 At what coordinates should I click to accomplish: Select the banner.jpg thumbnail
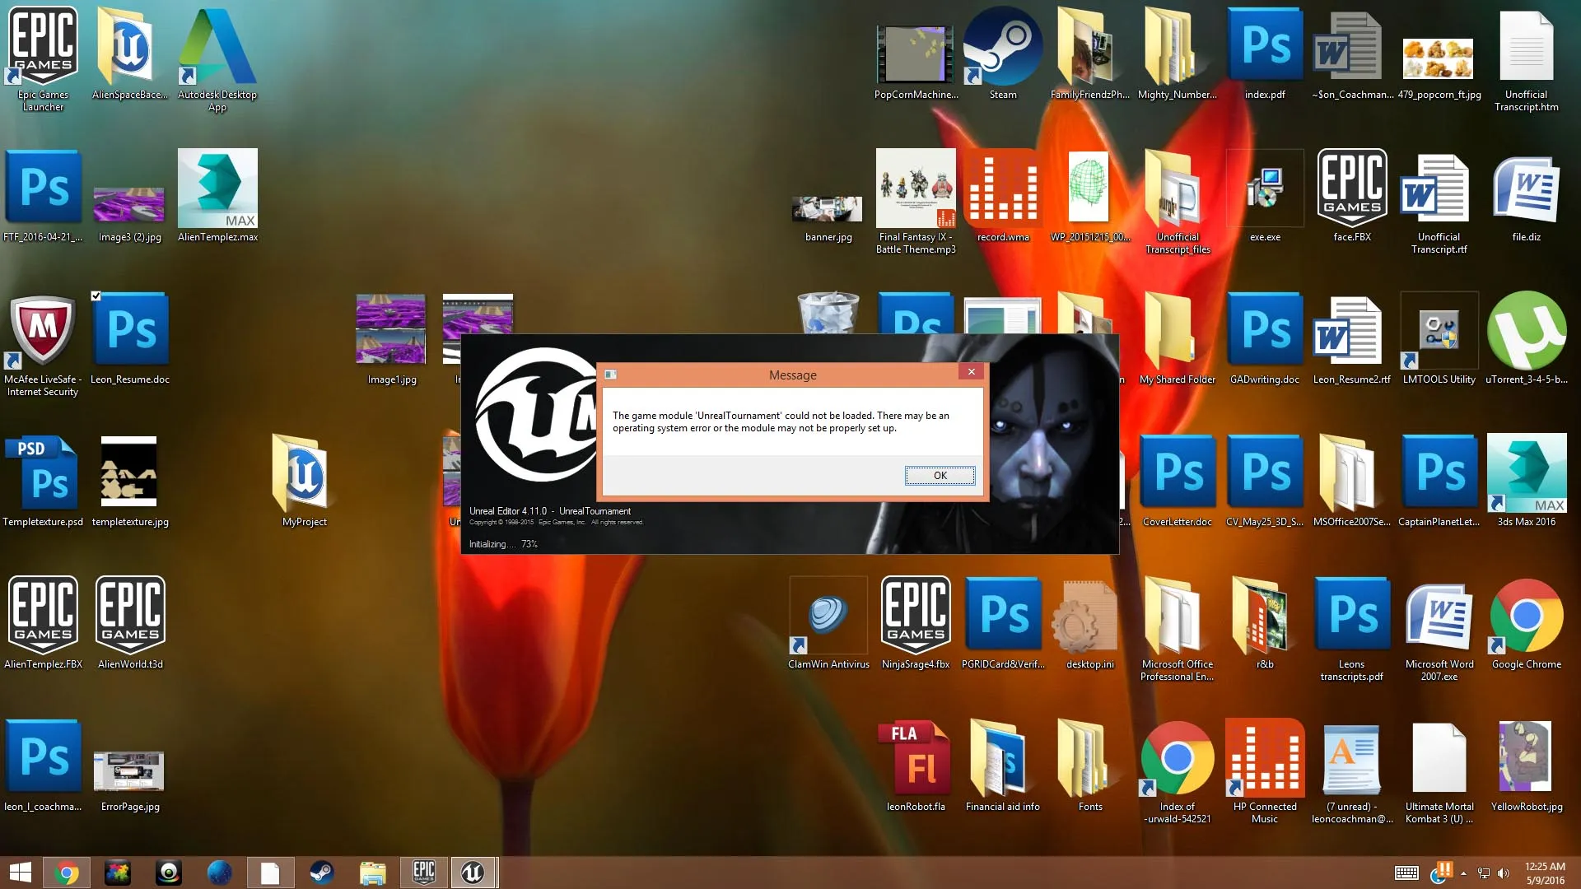(828, 211)
